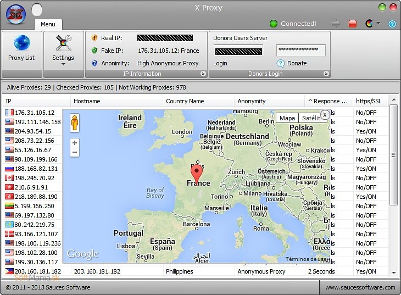Click the Anonimity blue shield icon
Viewport: 401px width, 295px height.
click(x=94, y=63)
